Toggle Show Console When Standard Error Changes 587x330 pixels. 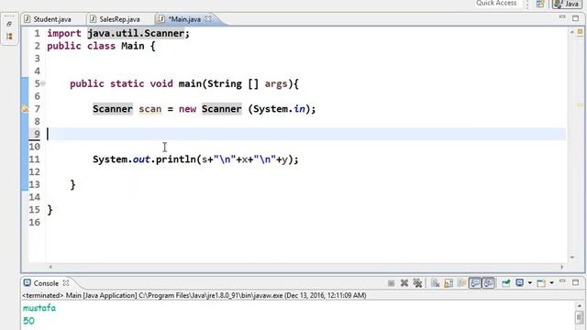(489, 283)
